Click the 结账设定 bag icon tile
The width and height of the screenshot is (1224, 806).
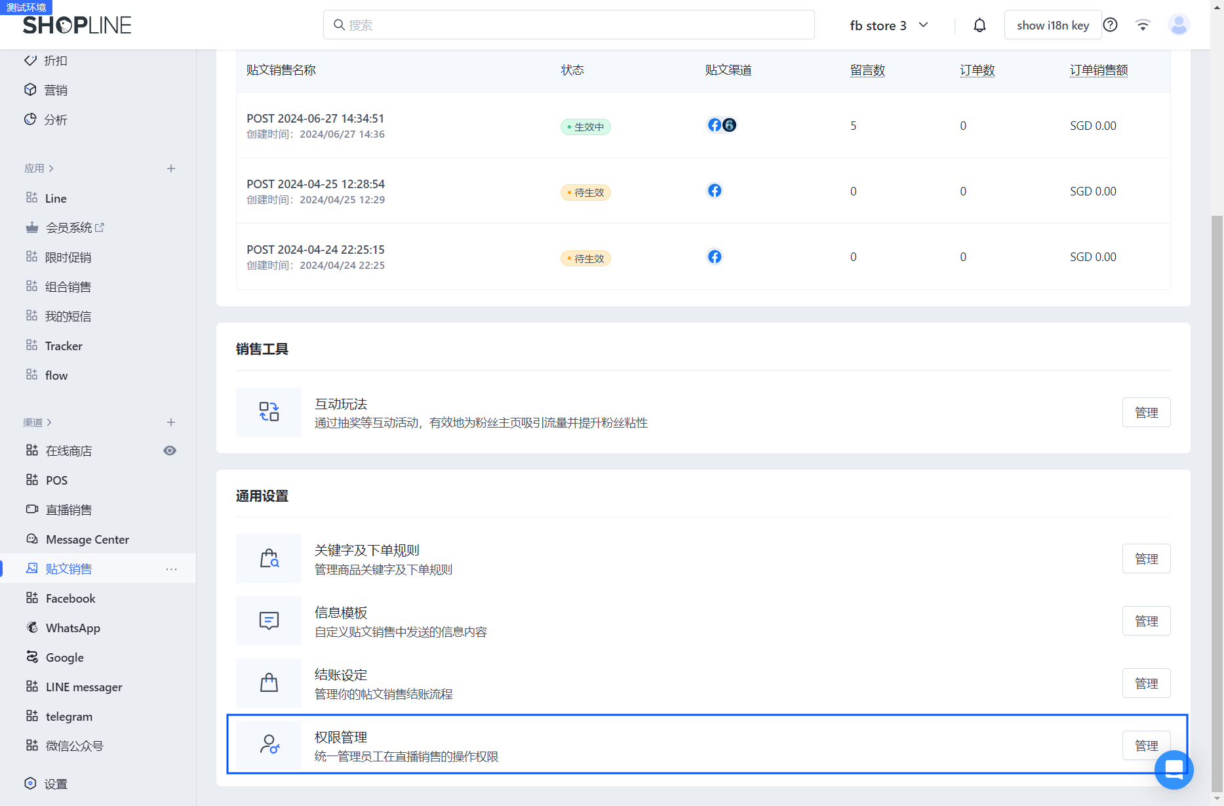click(x=269, y=683)
